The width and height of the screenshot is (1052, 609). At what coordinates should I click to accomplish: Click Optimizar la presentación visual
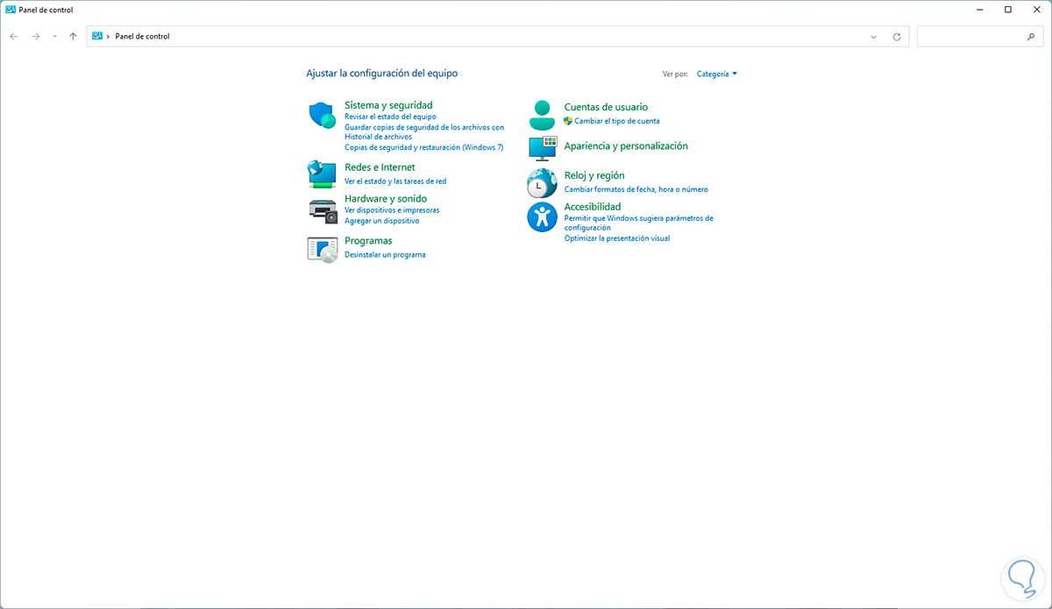point(617,238)
